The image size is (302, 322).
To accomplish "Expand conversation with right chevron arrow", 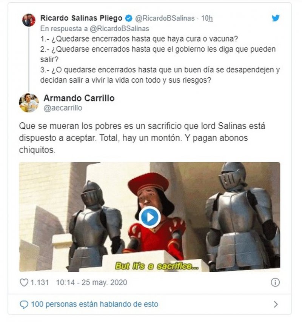I will click(276, 304).
